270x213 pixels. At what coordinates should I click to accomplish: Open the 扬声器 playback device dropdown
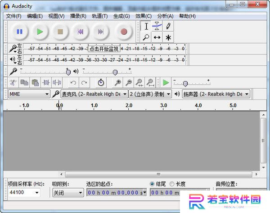click(x=216, y=94)
